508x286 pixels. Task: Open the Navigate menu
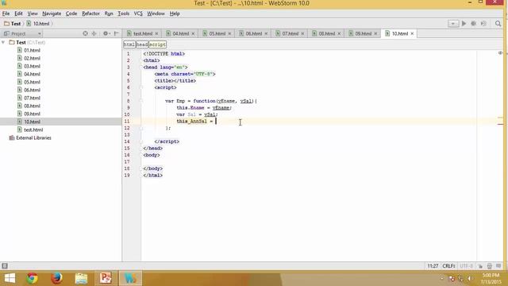click(x=52, y=14)
